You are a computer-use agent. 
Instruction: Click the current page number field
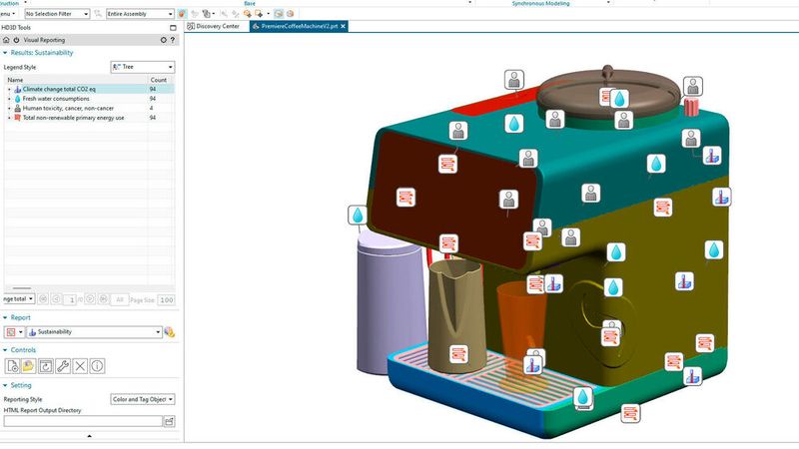[69, 300]
